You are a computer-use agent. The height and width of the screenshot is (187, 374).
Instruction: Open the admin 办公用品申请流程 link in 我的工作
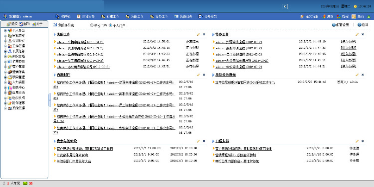click(83, 67)
